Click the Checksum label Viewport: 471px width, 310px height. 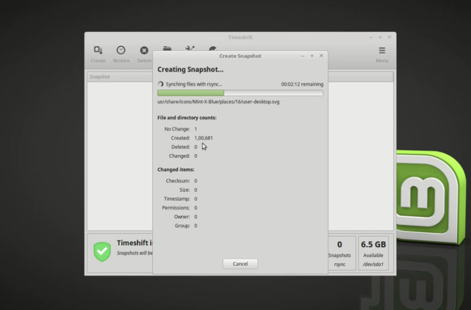click(178, 181)
